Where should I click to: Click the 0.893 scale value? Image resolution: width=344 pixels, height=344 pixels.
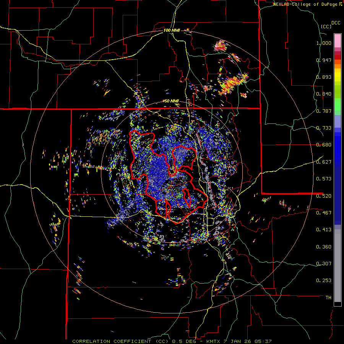(324, 77)
